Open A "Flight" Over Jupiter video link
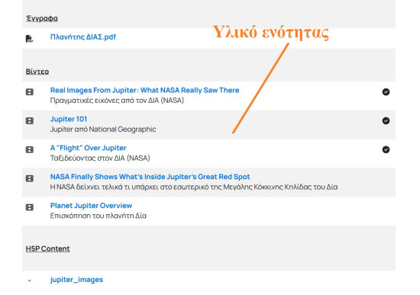 [x=88, y=148]
